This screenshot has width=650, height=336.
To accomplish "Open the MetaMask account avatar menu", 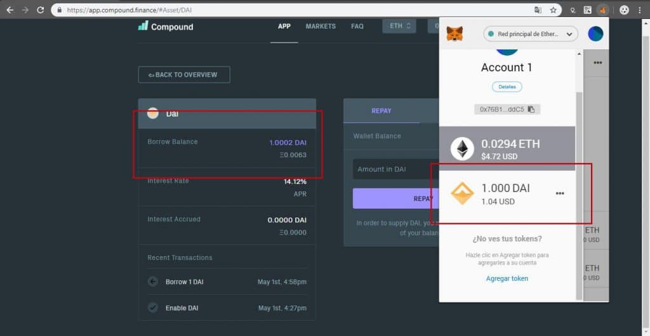I will click(595, 34).
